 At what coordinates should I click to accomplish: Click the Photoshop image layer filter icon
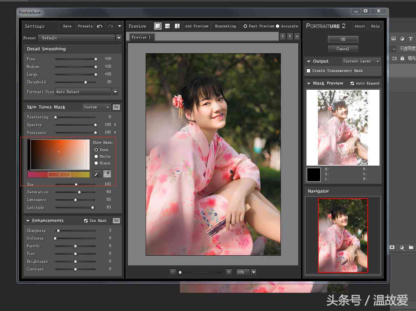coord(394,39)
